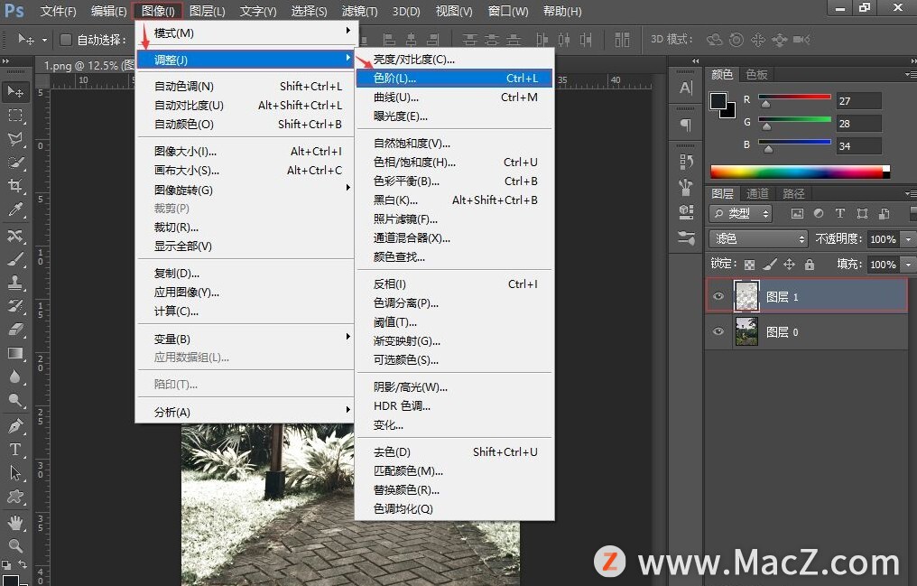Screen dimensions: 917x586
Task: Filter layers by adjustment layer icon
Action: click(819, 213)
